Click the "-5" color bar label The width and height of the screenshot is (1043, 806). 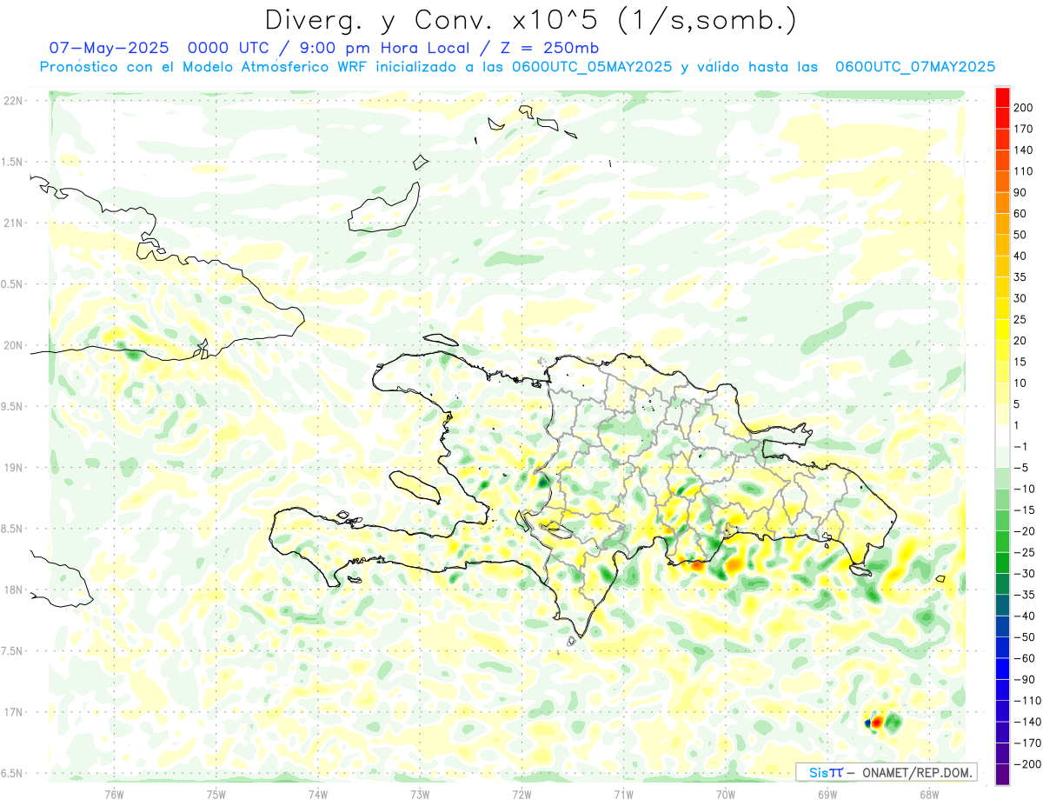(x=1021, y=468)
